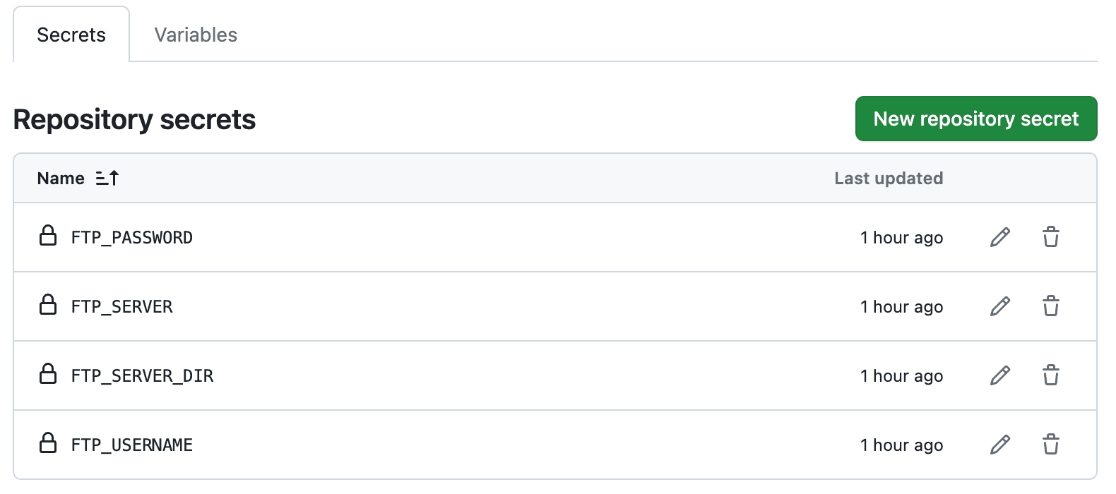Image resolution: width=1116 pixels, height=494 pixels.
Task: Delete the FTP_PASSWORD secret via trash icon
Action: coord(1051,237)
